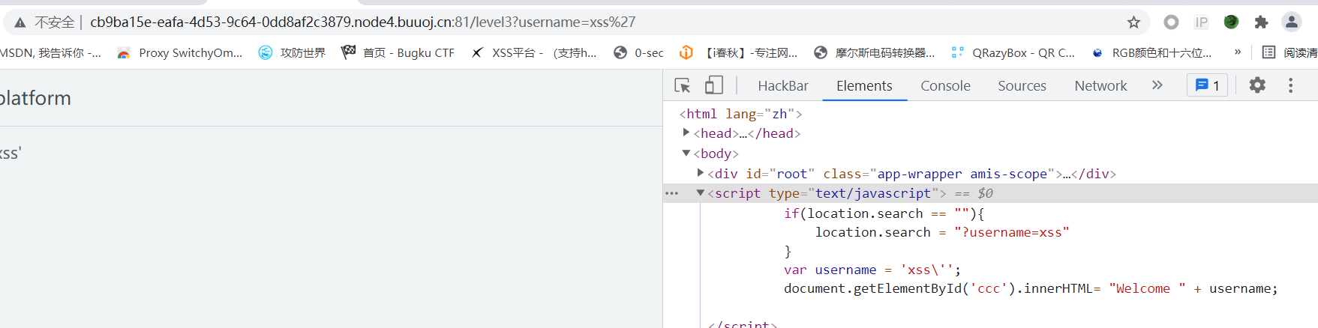Click the insecure site warning icon
Screen dimensions: 1318x328
20,22
